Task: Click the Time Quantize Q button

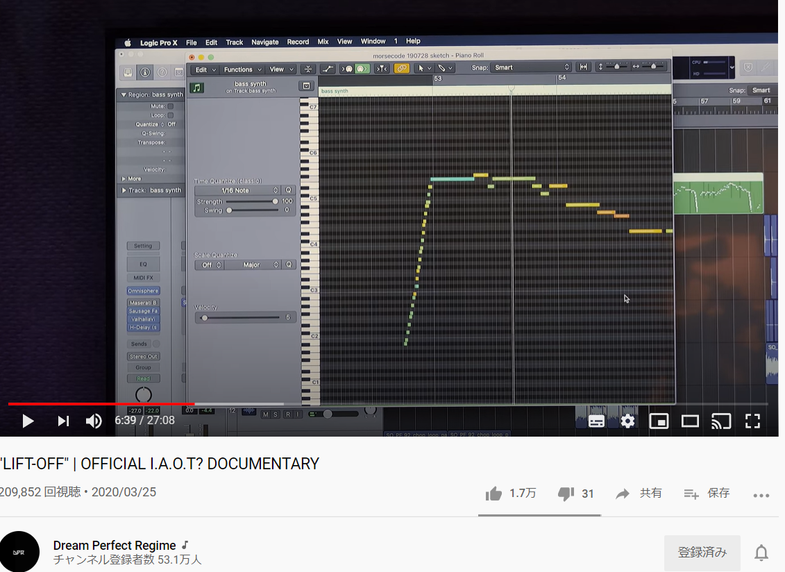Action: [x=288, y=190]
